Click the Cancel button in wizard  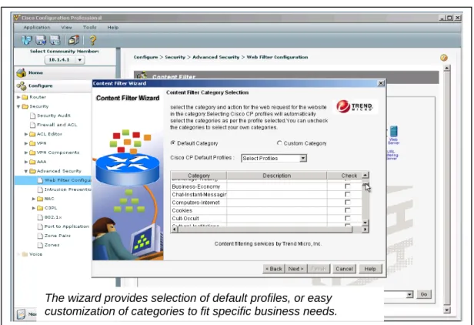click(344, 269)
